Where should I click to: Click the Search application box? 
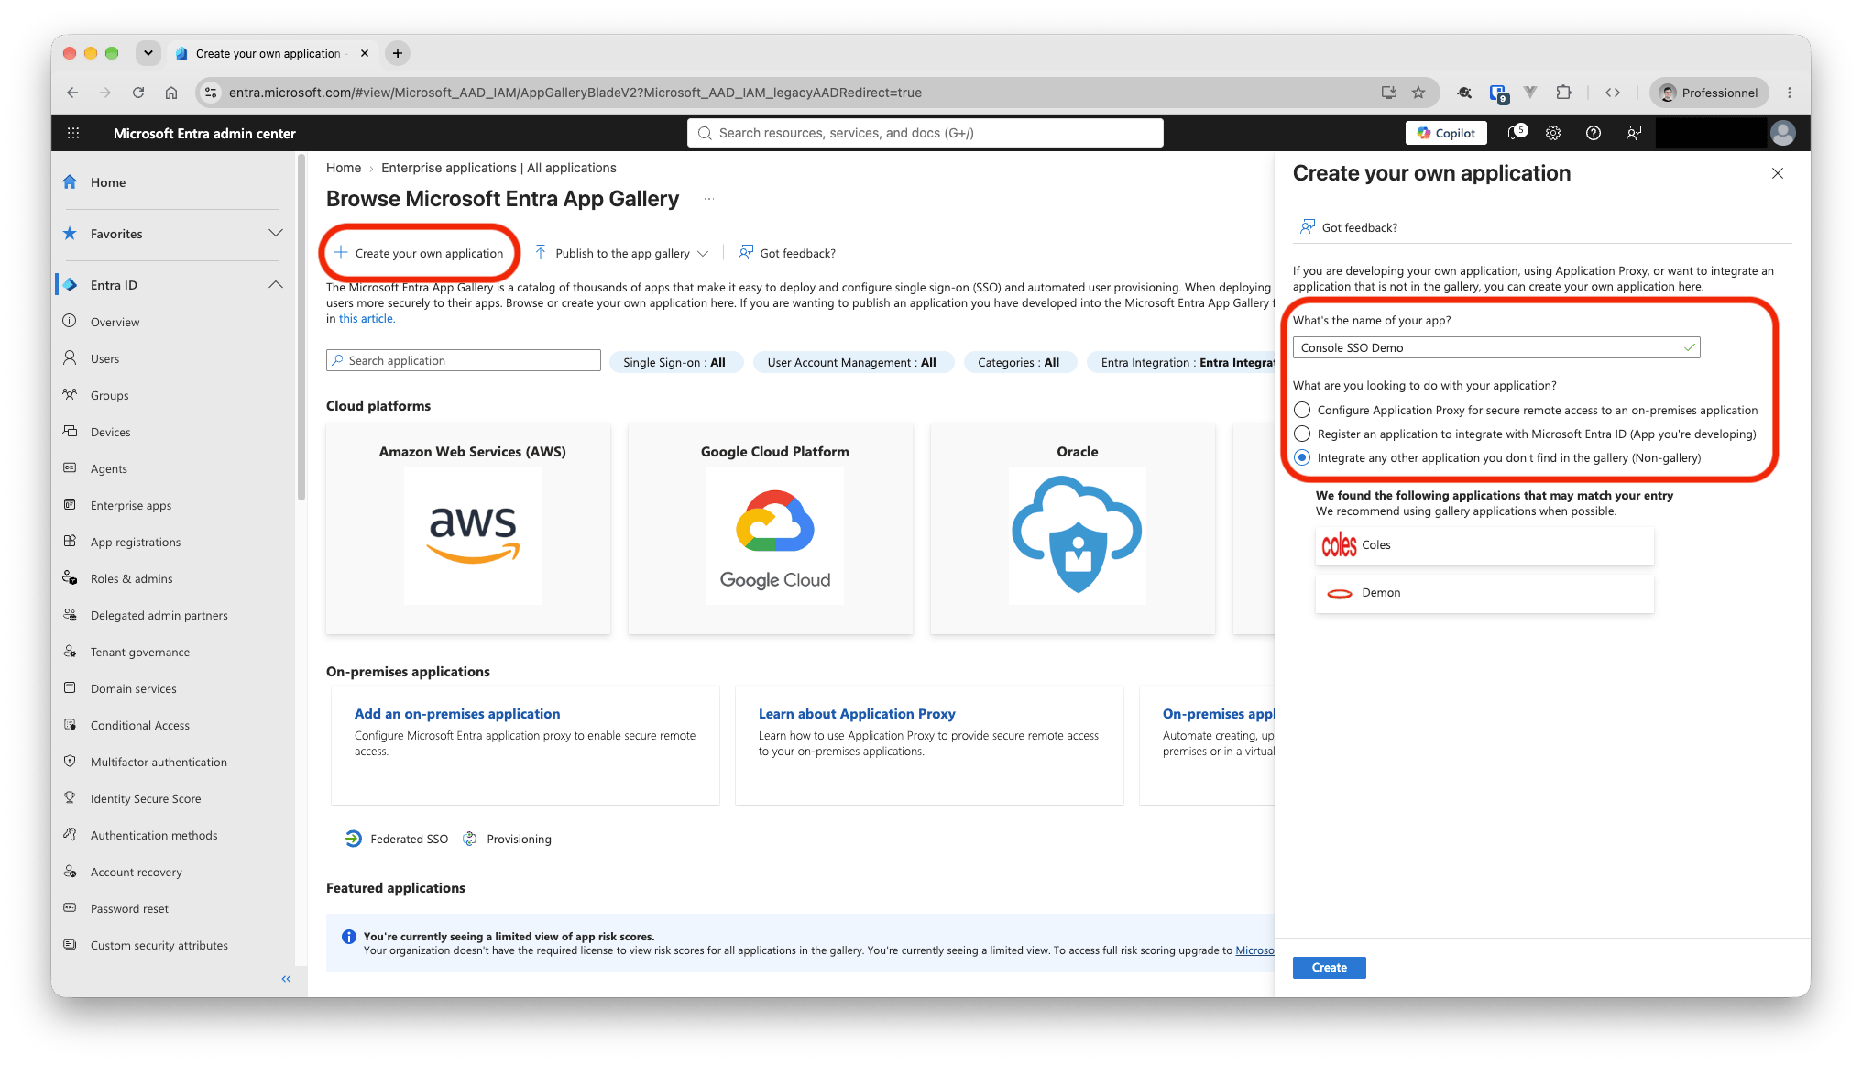click(x=464, y=360)
